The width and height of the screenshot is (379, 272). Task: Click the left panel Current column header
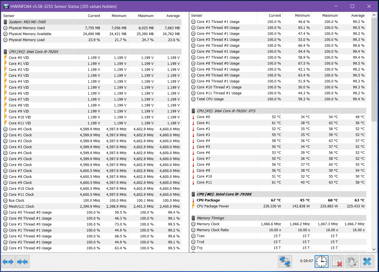[88, 16]
